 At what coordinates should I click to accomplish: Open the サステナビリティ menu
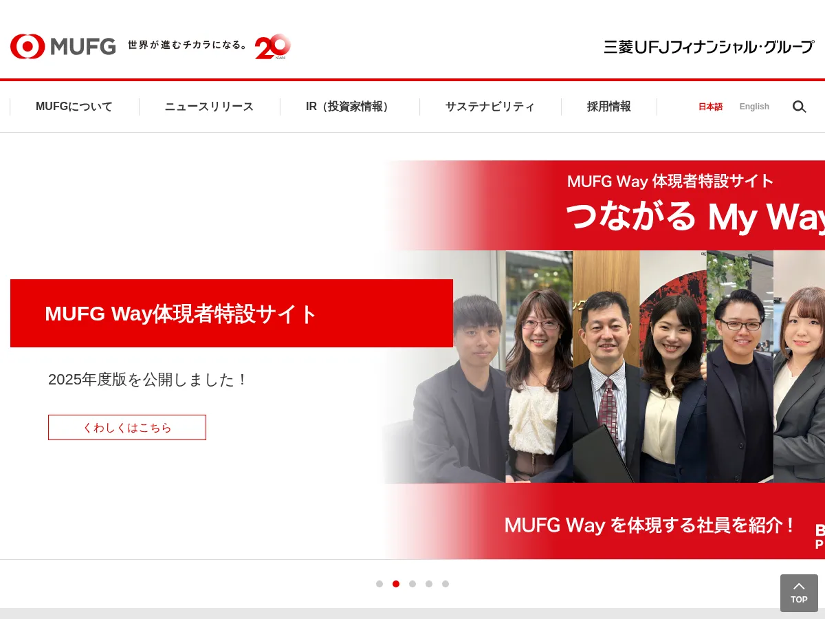pos(490,107)
